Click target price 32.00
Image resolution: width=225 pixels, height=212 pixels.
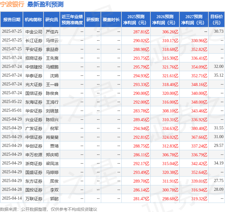pyautogui.click(x=219, y=66)
